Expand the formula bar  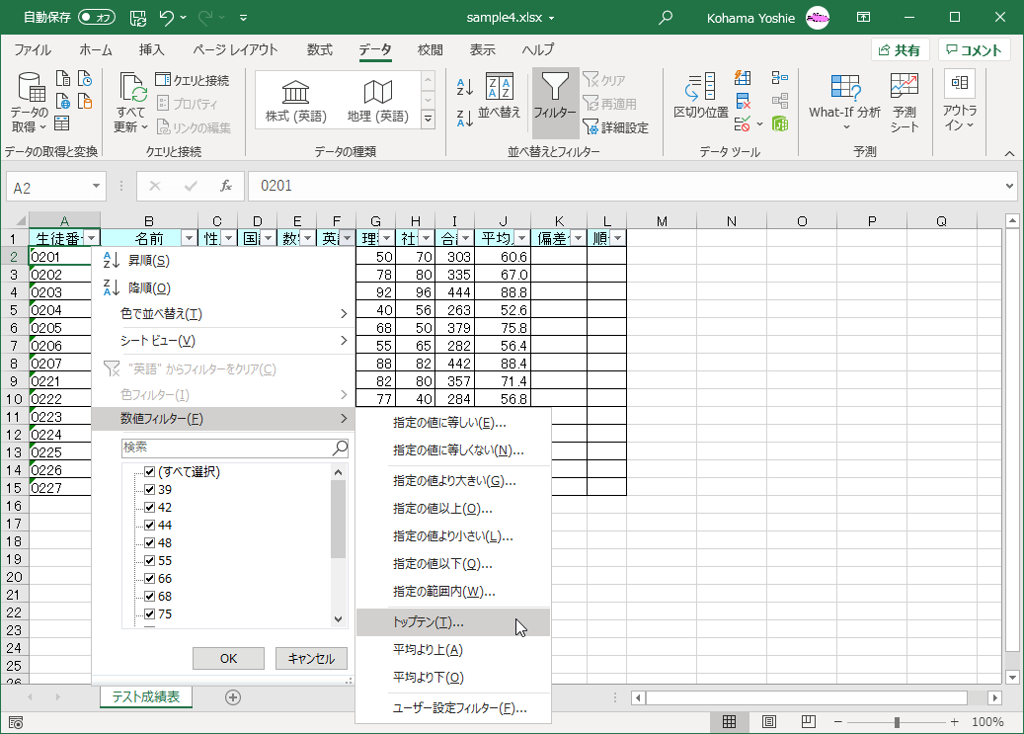point(1009,187)
